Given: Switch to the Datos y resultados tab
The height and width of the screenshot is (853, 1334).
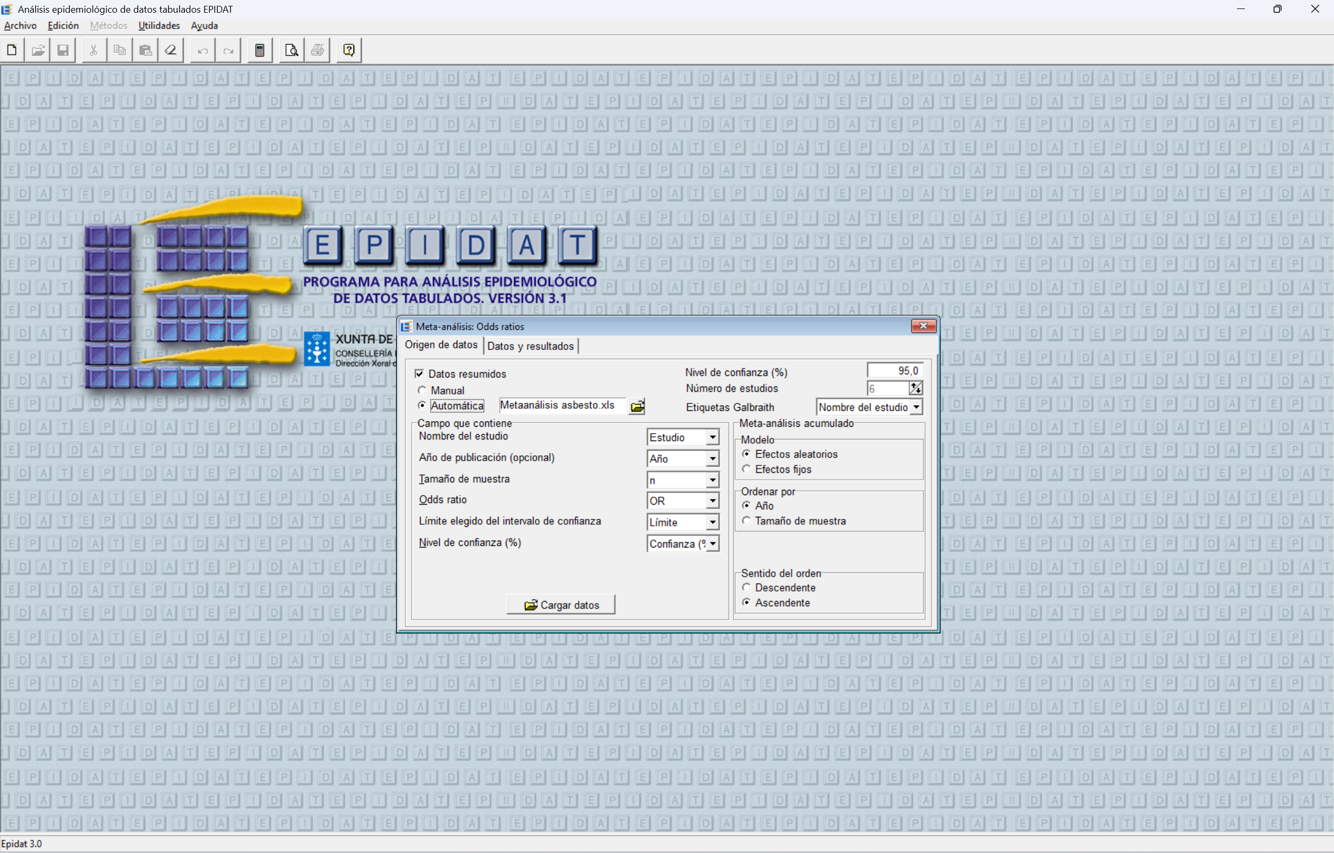Looking at the screenshot, I should click(x=530, y=346).
